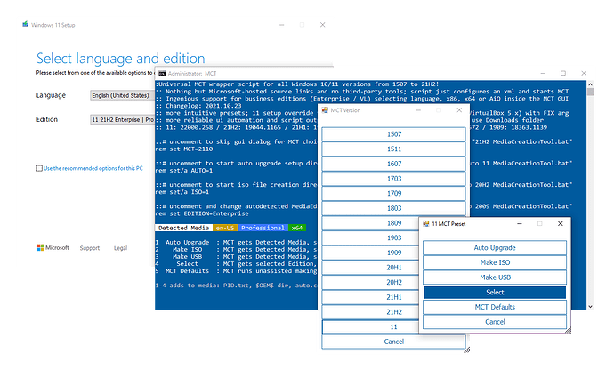Viewport: 614px width, 370px height.
Task: Click the Windows 11 Setup title icon
Action: pyautogui.click(x=26, y=24)
